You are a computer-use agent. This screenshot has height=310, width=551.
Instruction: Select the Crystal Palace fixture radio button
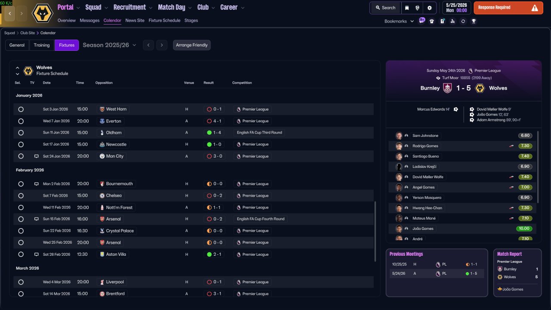21,231
